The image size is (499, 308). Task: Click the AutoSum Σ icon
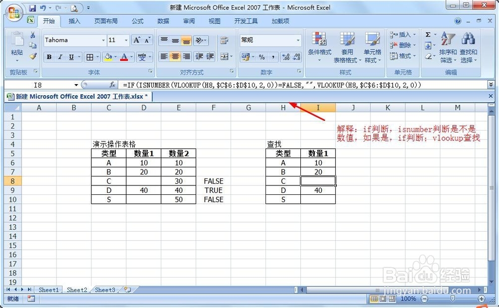pyautogui.click(x=429, y=34)
